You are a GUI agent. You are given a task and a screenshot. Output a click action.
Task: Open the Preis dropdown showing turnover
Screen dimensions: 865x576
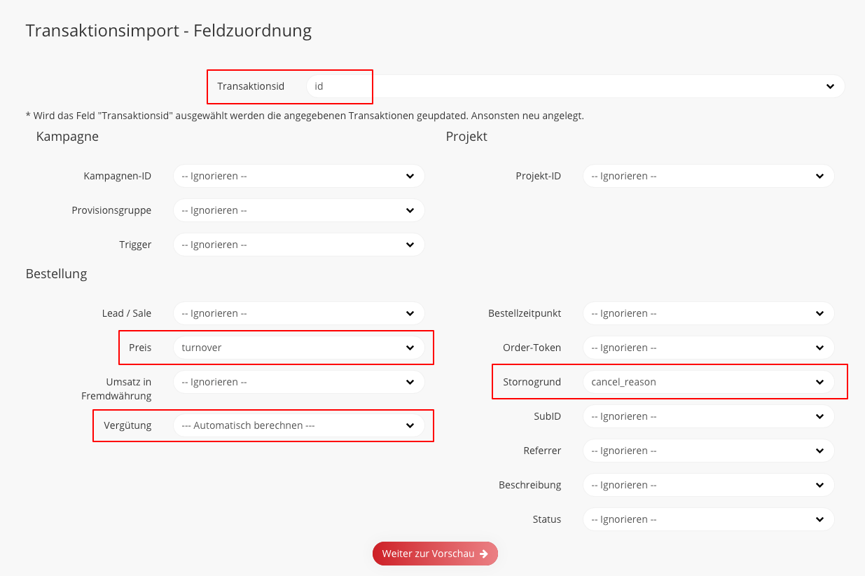(298, 348)
